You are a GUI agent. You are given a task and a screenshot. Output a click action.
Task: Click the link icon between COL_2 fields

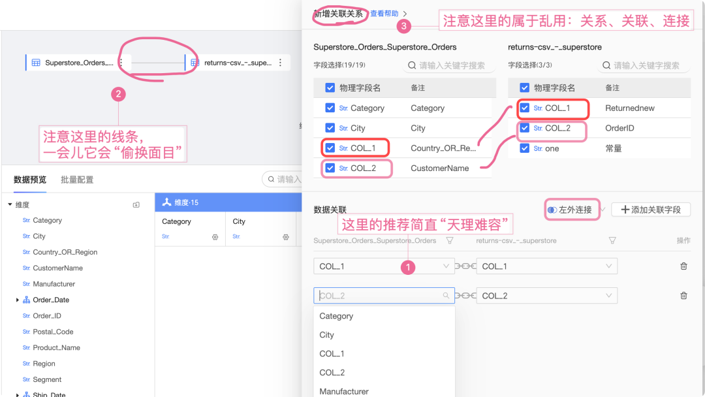[465, 295]
